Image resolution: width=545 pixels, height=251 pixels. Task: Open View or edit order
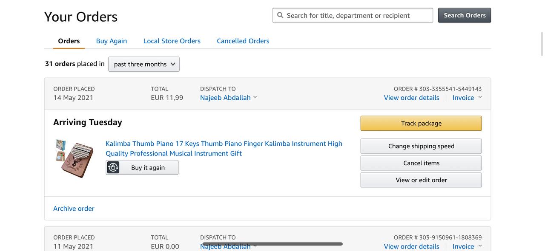pyautogui.click(x=421, y=180)
